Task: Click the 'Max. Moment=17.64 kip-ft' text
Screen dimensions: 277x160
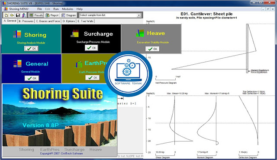Action: pyautogui.click(x=217, y=94)
